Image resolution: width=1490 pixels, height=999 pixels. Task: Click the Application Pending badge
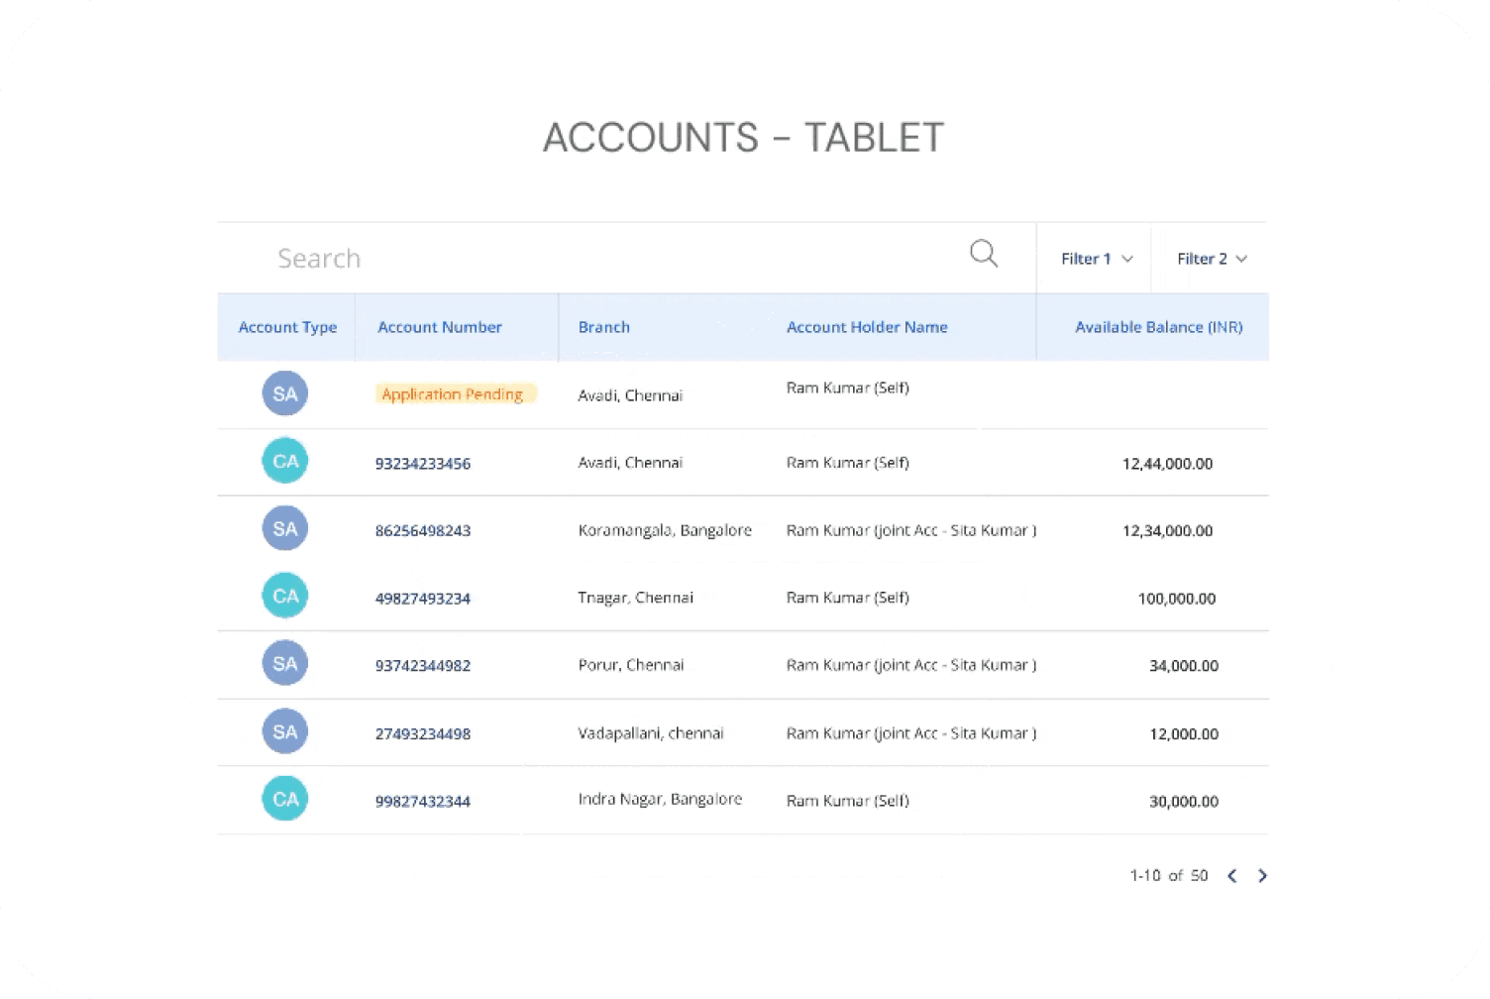455,393
